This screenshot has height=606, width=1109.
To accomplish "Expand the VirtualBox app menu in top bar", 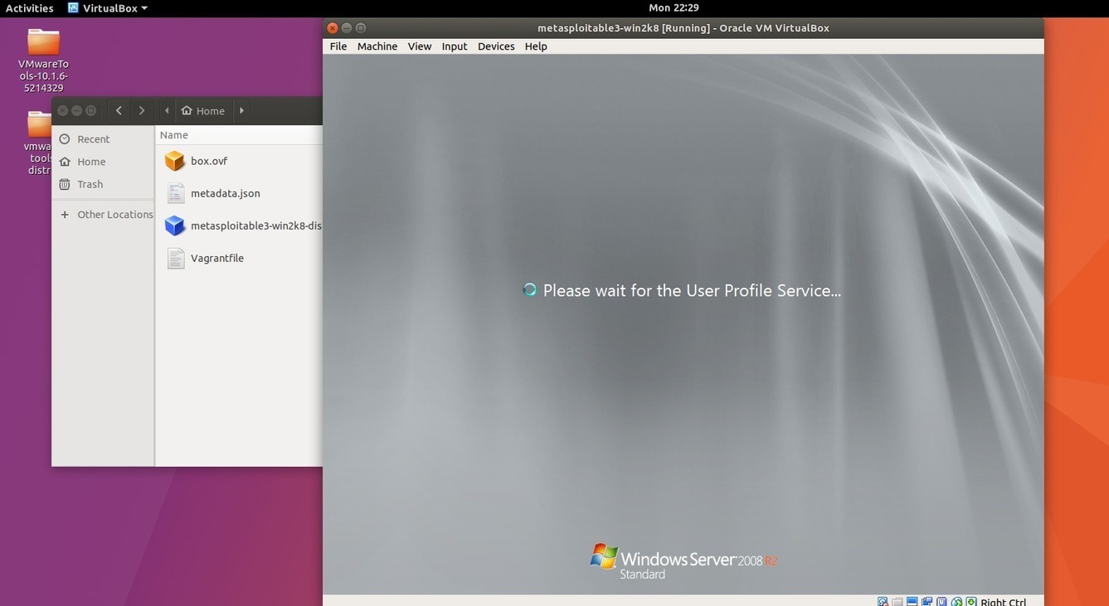I will (x=108, y=8).
